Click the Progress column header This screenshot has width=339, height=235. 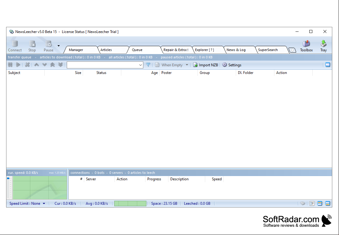tap(157, 179)
